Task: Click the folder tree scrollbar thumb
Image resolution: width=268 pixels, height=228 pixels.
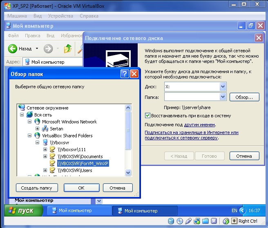Action: click(128, 130)
